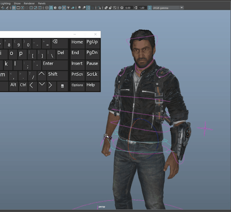This screenshot has height=212, width=231.
Task: Click the 2D Pan/Zoom camera icon
Action: tap(3, 8)
